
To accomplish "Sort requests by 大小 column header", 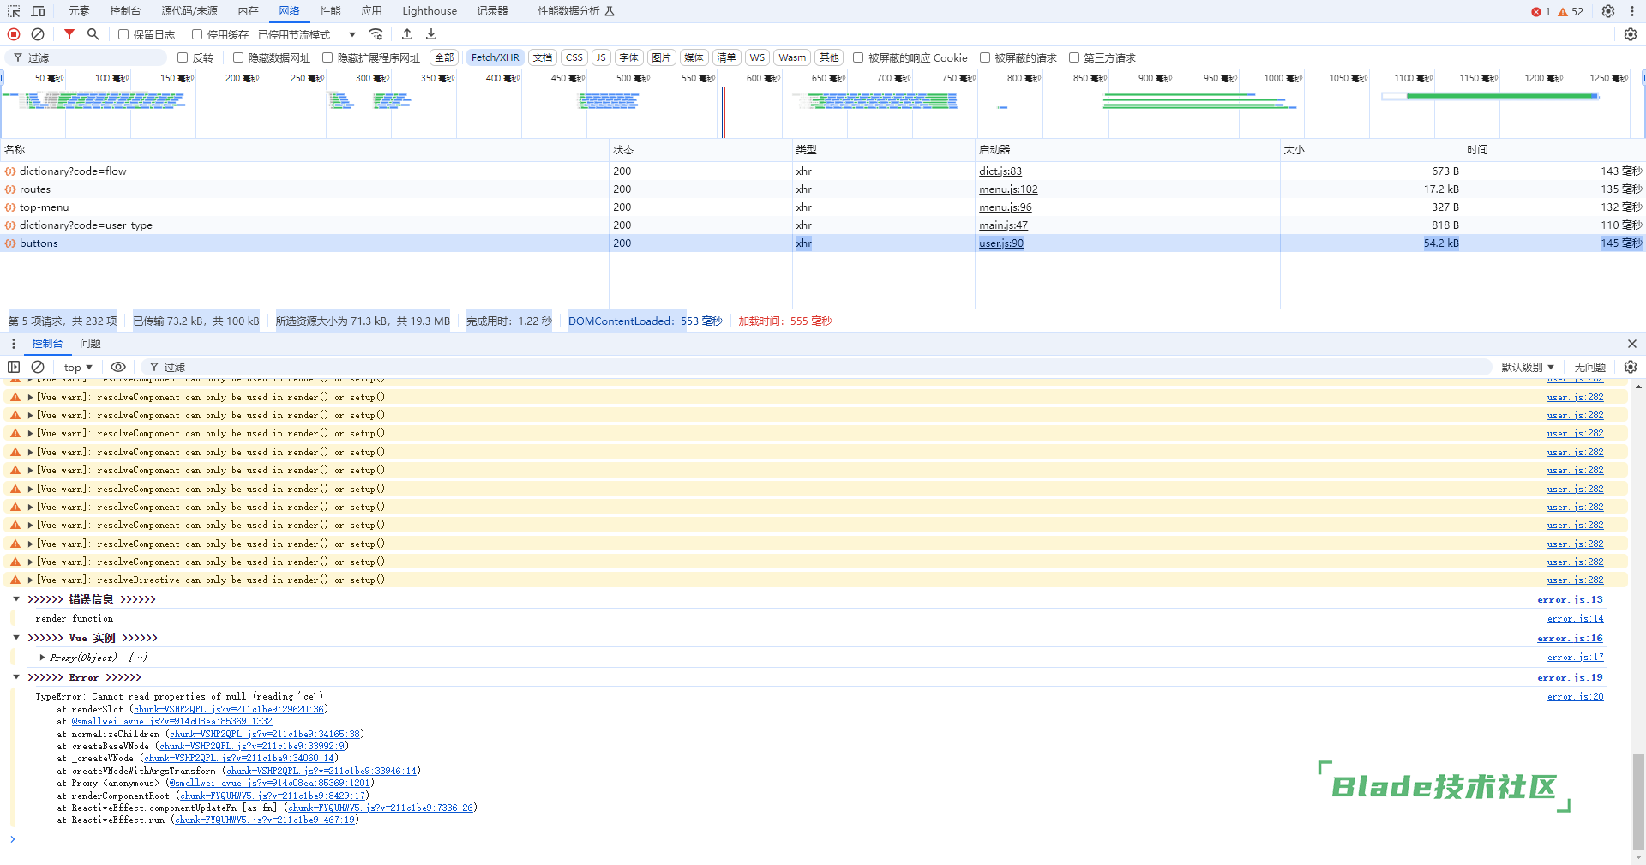I will click(x=1371, y=150).
